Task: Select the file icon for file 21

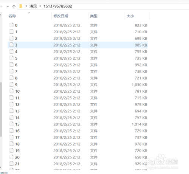Action: point(11,163)
